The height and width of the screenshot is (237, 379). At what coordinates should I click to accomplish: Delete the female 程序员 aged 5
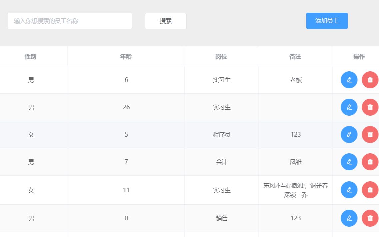pyautogui.click(x=370, y=134)
